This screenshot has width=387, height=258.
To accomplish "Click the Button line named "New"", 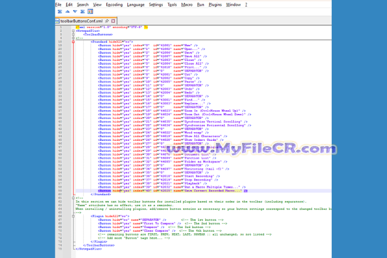I will (x=148, y=46).
